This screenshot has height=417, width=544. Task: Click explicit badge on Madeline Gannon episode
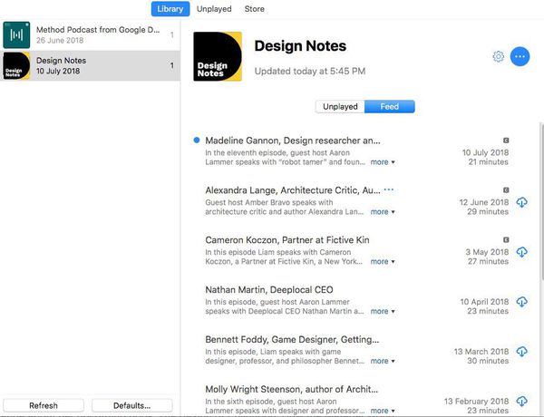(x=506, y=141)
